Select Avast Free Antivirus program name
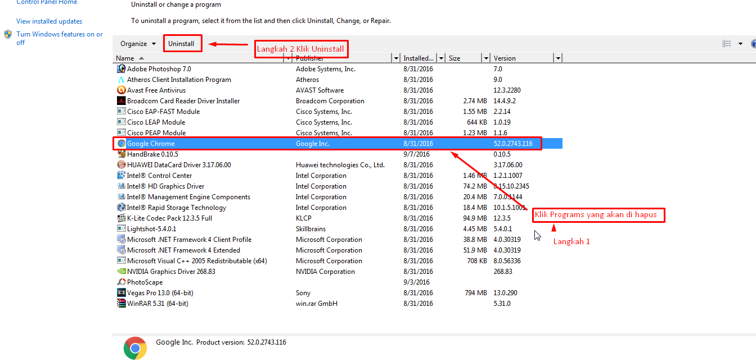The width and height of the screenshot is (756, 362). tap(156, 90)
